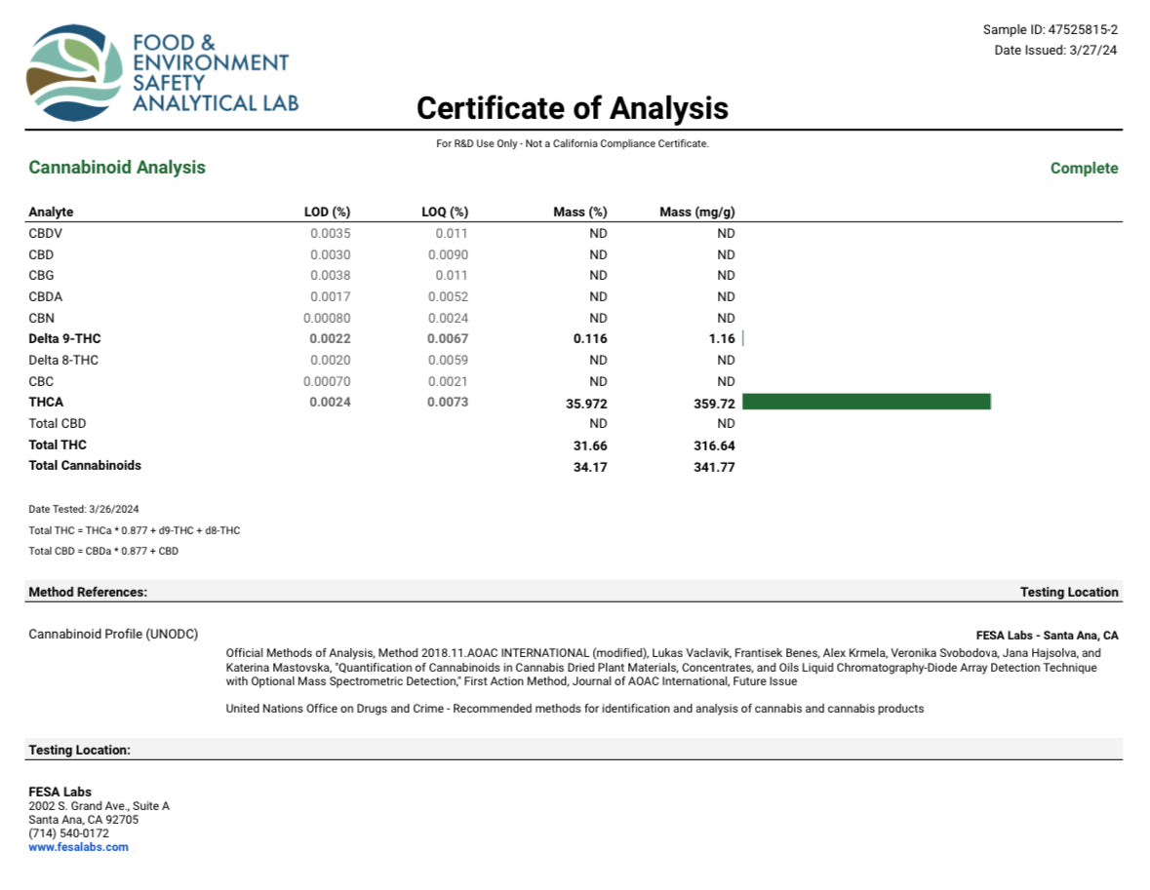
Task: Click the small Delta 9-THC bar marker
Action: click(743, 338)
